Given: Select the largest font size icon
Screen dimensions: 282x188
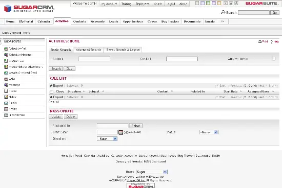Looking at the screenshot, I should tap(236, 3).
